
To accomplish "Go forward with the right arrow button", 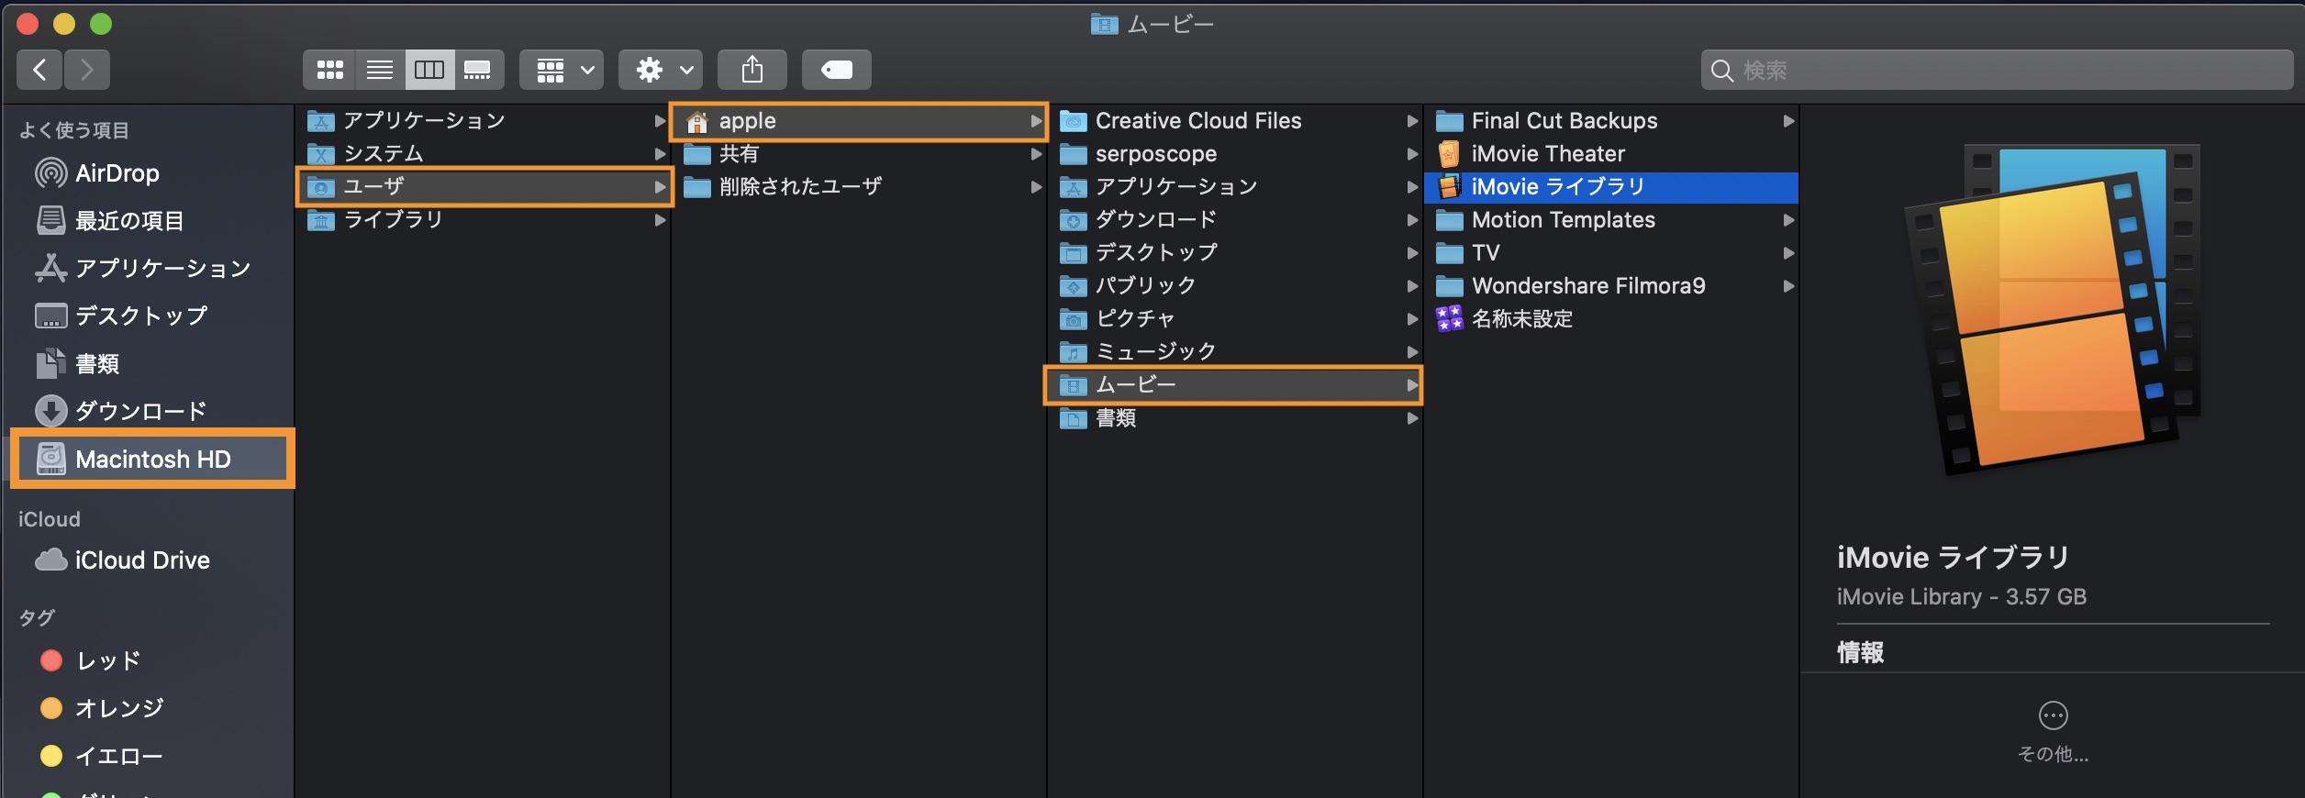I will pos(87,70).
